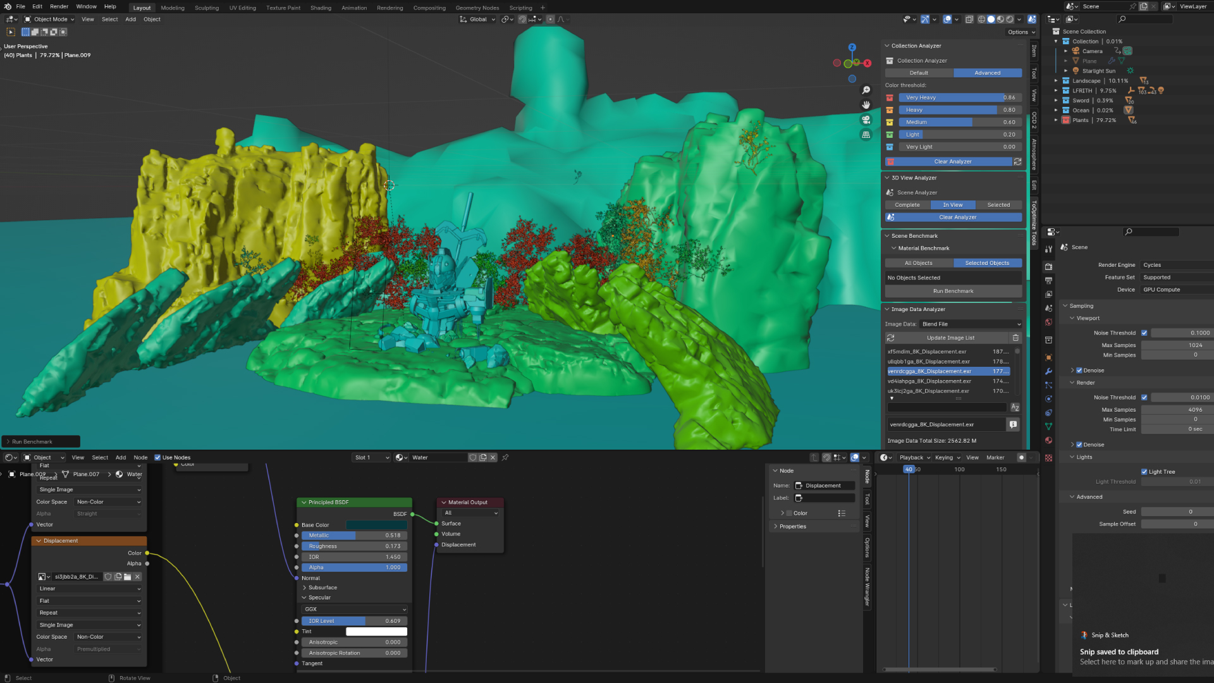Toggle viewport Noise Threshold checkbox
This screenshot has height=683, width=1214.
pyautogui.click(x=1144, y=333)
